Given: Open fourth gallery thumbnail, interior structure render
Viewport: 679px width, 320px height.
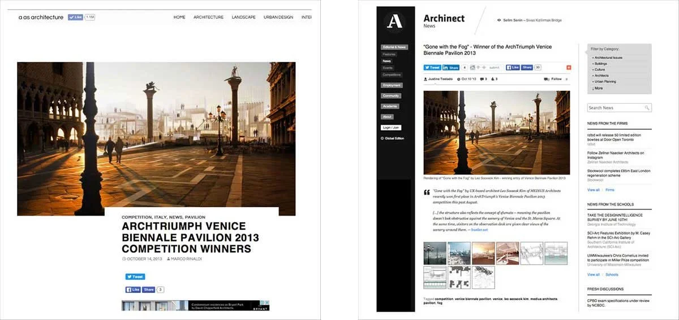Looking at the screenshot, I should 508,253.
